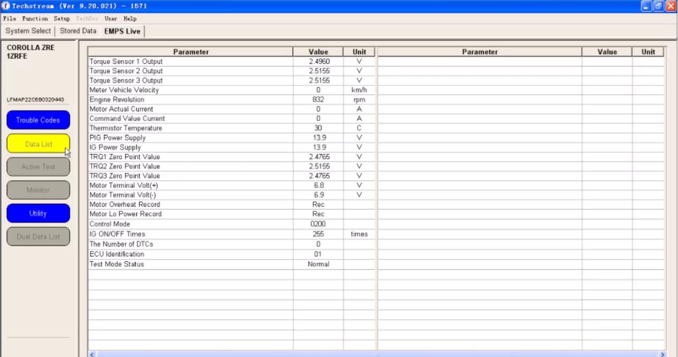Click the horizontal scrollbar left arrow
The width and height of the screenshot is (678, 357).
pos(93,354)
